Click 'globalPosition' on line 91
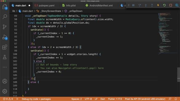Screen dimensions: 180x101 [x=74, y=23]
